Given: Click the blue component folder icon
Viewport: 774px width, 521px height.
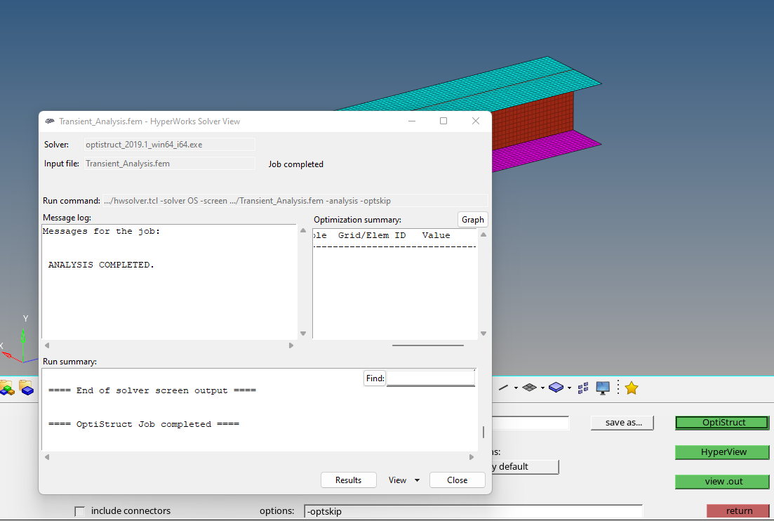Looking at the screenshot, I should pyautogui.click(x=27, y=388).
